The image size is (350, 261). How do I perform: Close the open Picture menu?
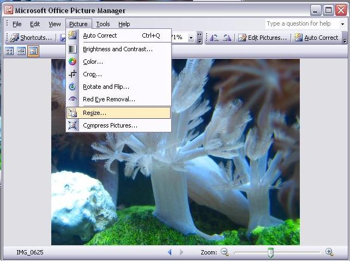79,24
